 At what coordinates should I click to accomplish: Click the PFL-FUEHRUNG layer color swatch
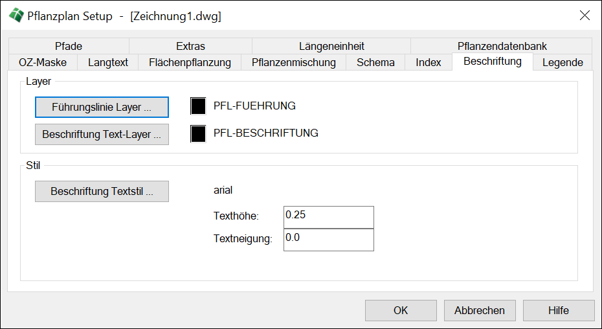pos(198,106)
